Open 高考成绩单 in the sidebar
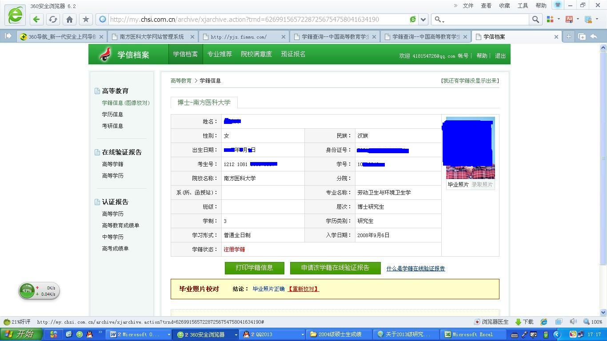 [x=115, y=249]
